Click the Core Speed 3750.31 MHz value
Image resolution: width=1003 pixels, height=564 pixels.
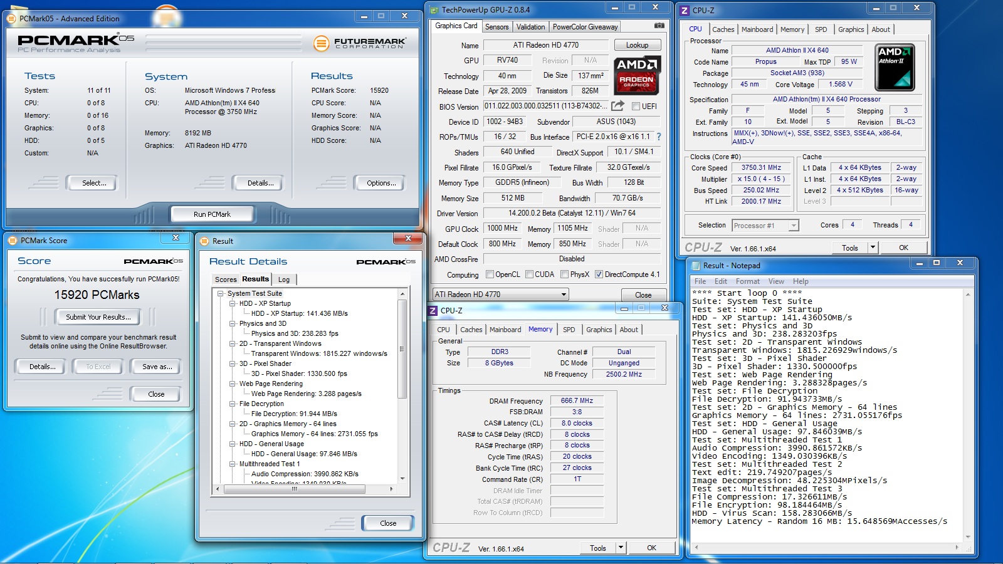pyautogui.click(x=762, y=168)
